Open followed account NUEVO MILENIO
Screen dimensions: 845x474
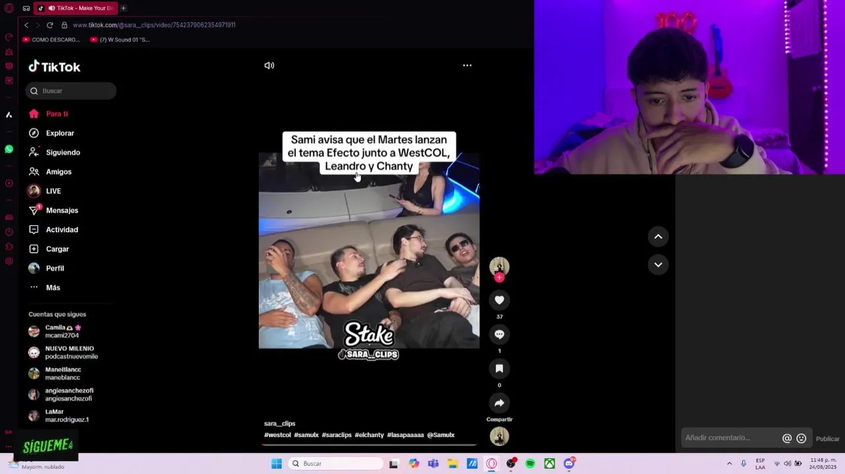point(63,352)
